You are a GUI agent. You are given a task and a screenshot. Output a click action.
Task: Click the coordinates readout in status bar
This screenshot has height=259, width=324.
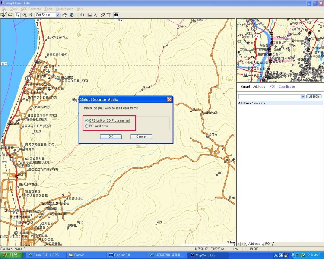210,249
